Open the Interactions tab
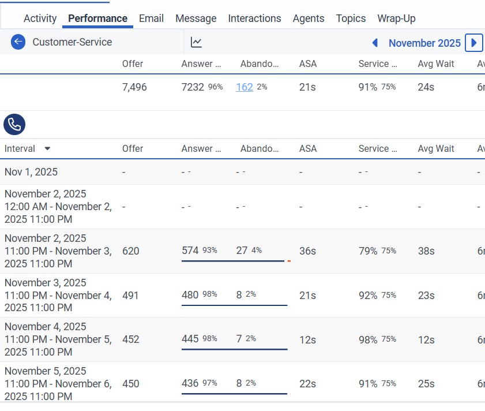485x411 pixels. [x=254, y=18]
